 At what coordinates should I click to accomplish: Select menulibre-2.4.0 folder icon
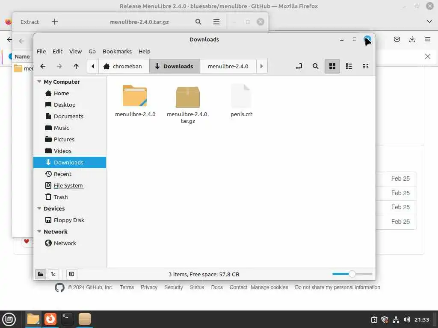(135, 96)
